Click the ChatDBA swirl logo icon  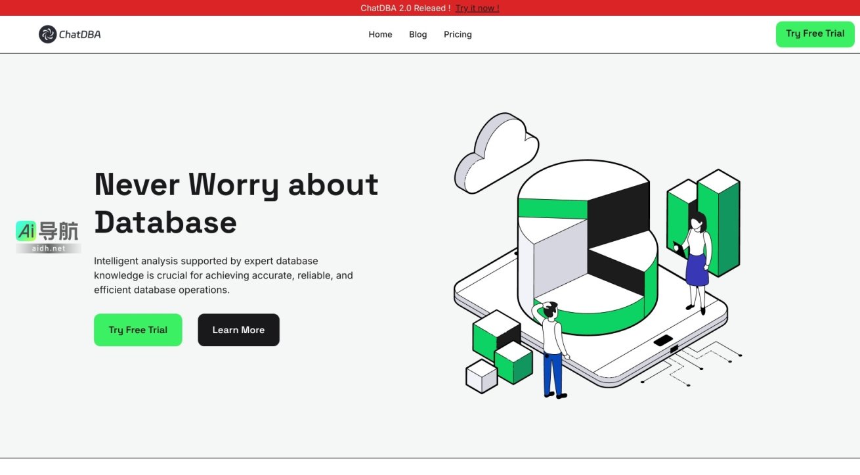tap(47, 34)
